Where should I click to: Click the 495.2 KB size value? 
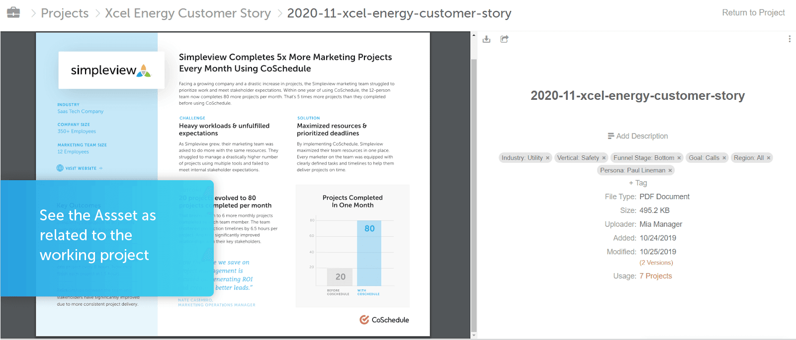(x=654, y=210)
